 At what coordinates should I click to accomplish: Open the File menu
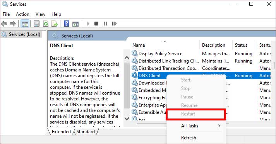(x=6, y=14)
